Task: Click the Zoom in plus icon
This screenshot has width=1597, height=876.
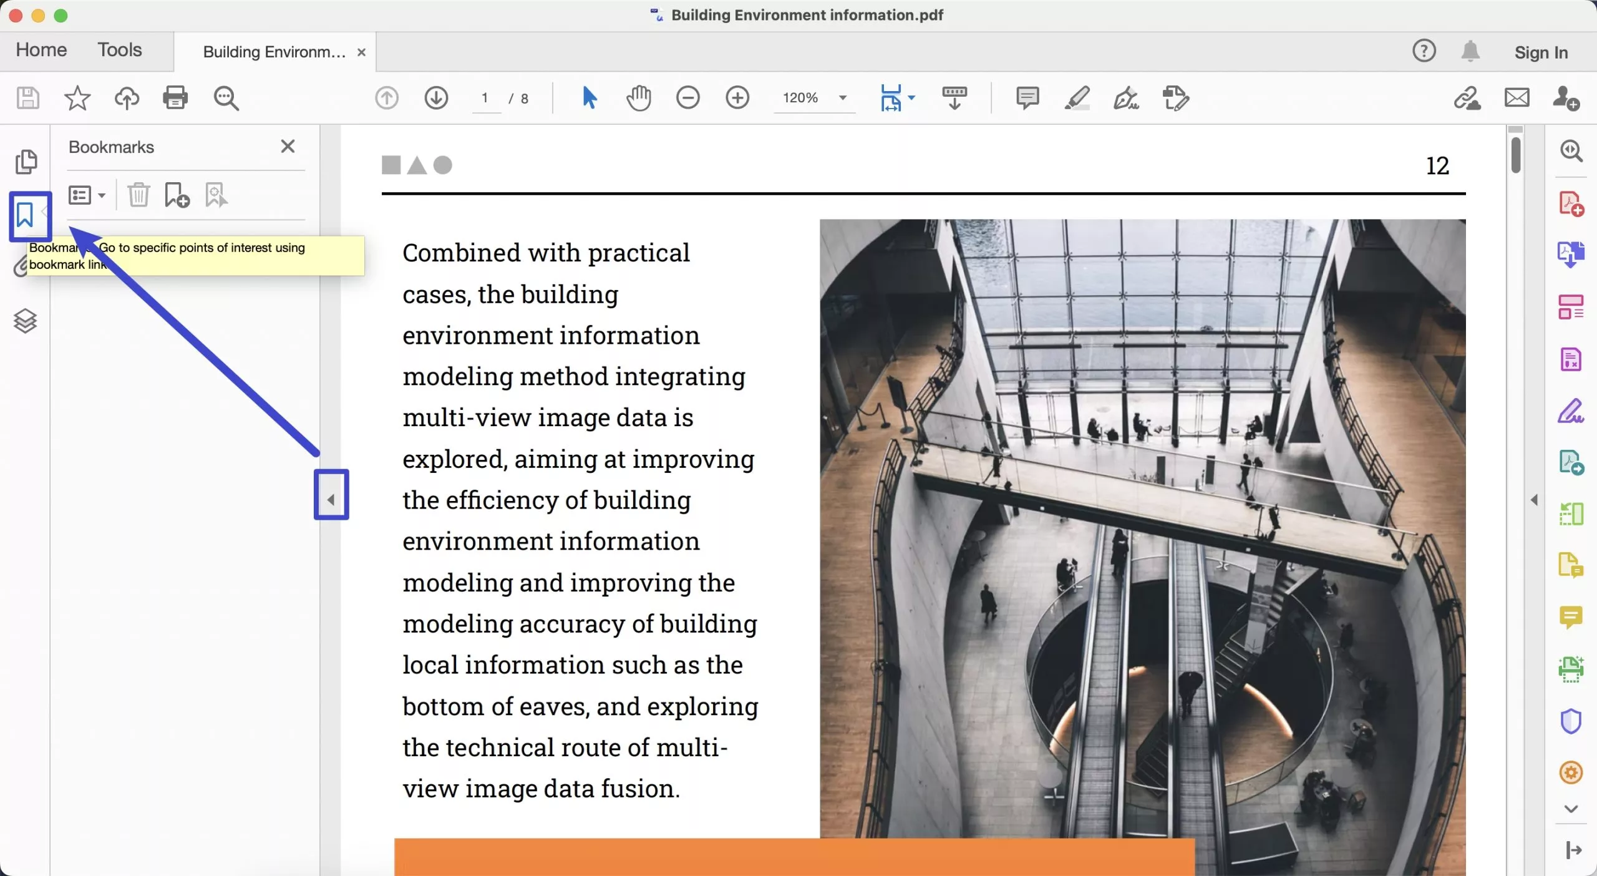Action: [x=737, y=98]
